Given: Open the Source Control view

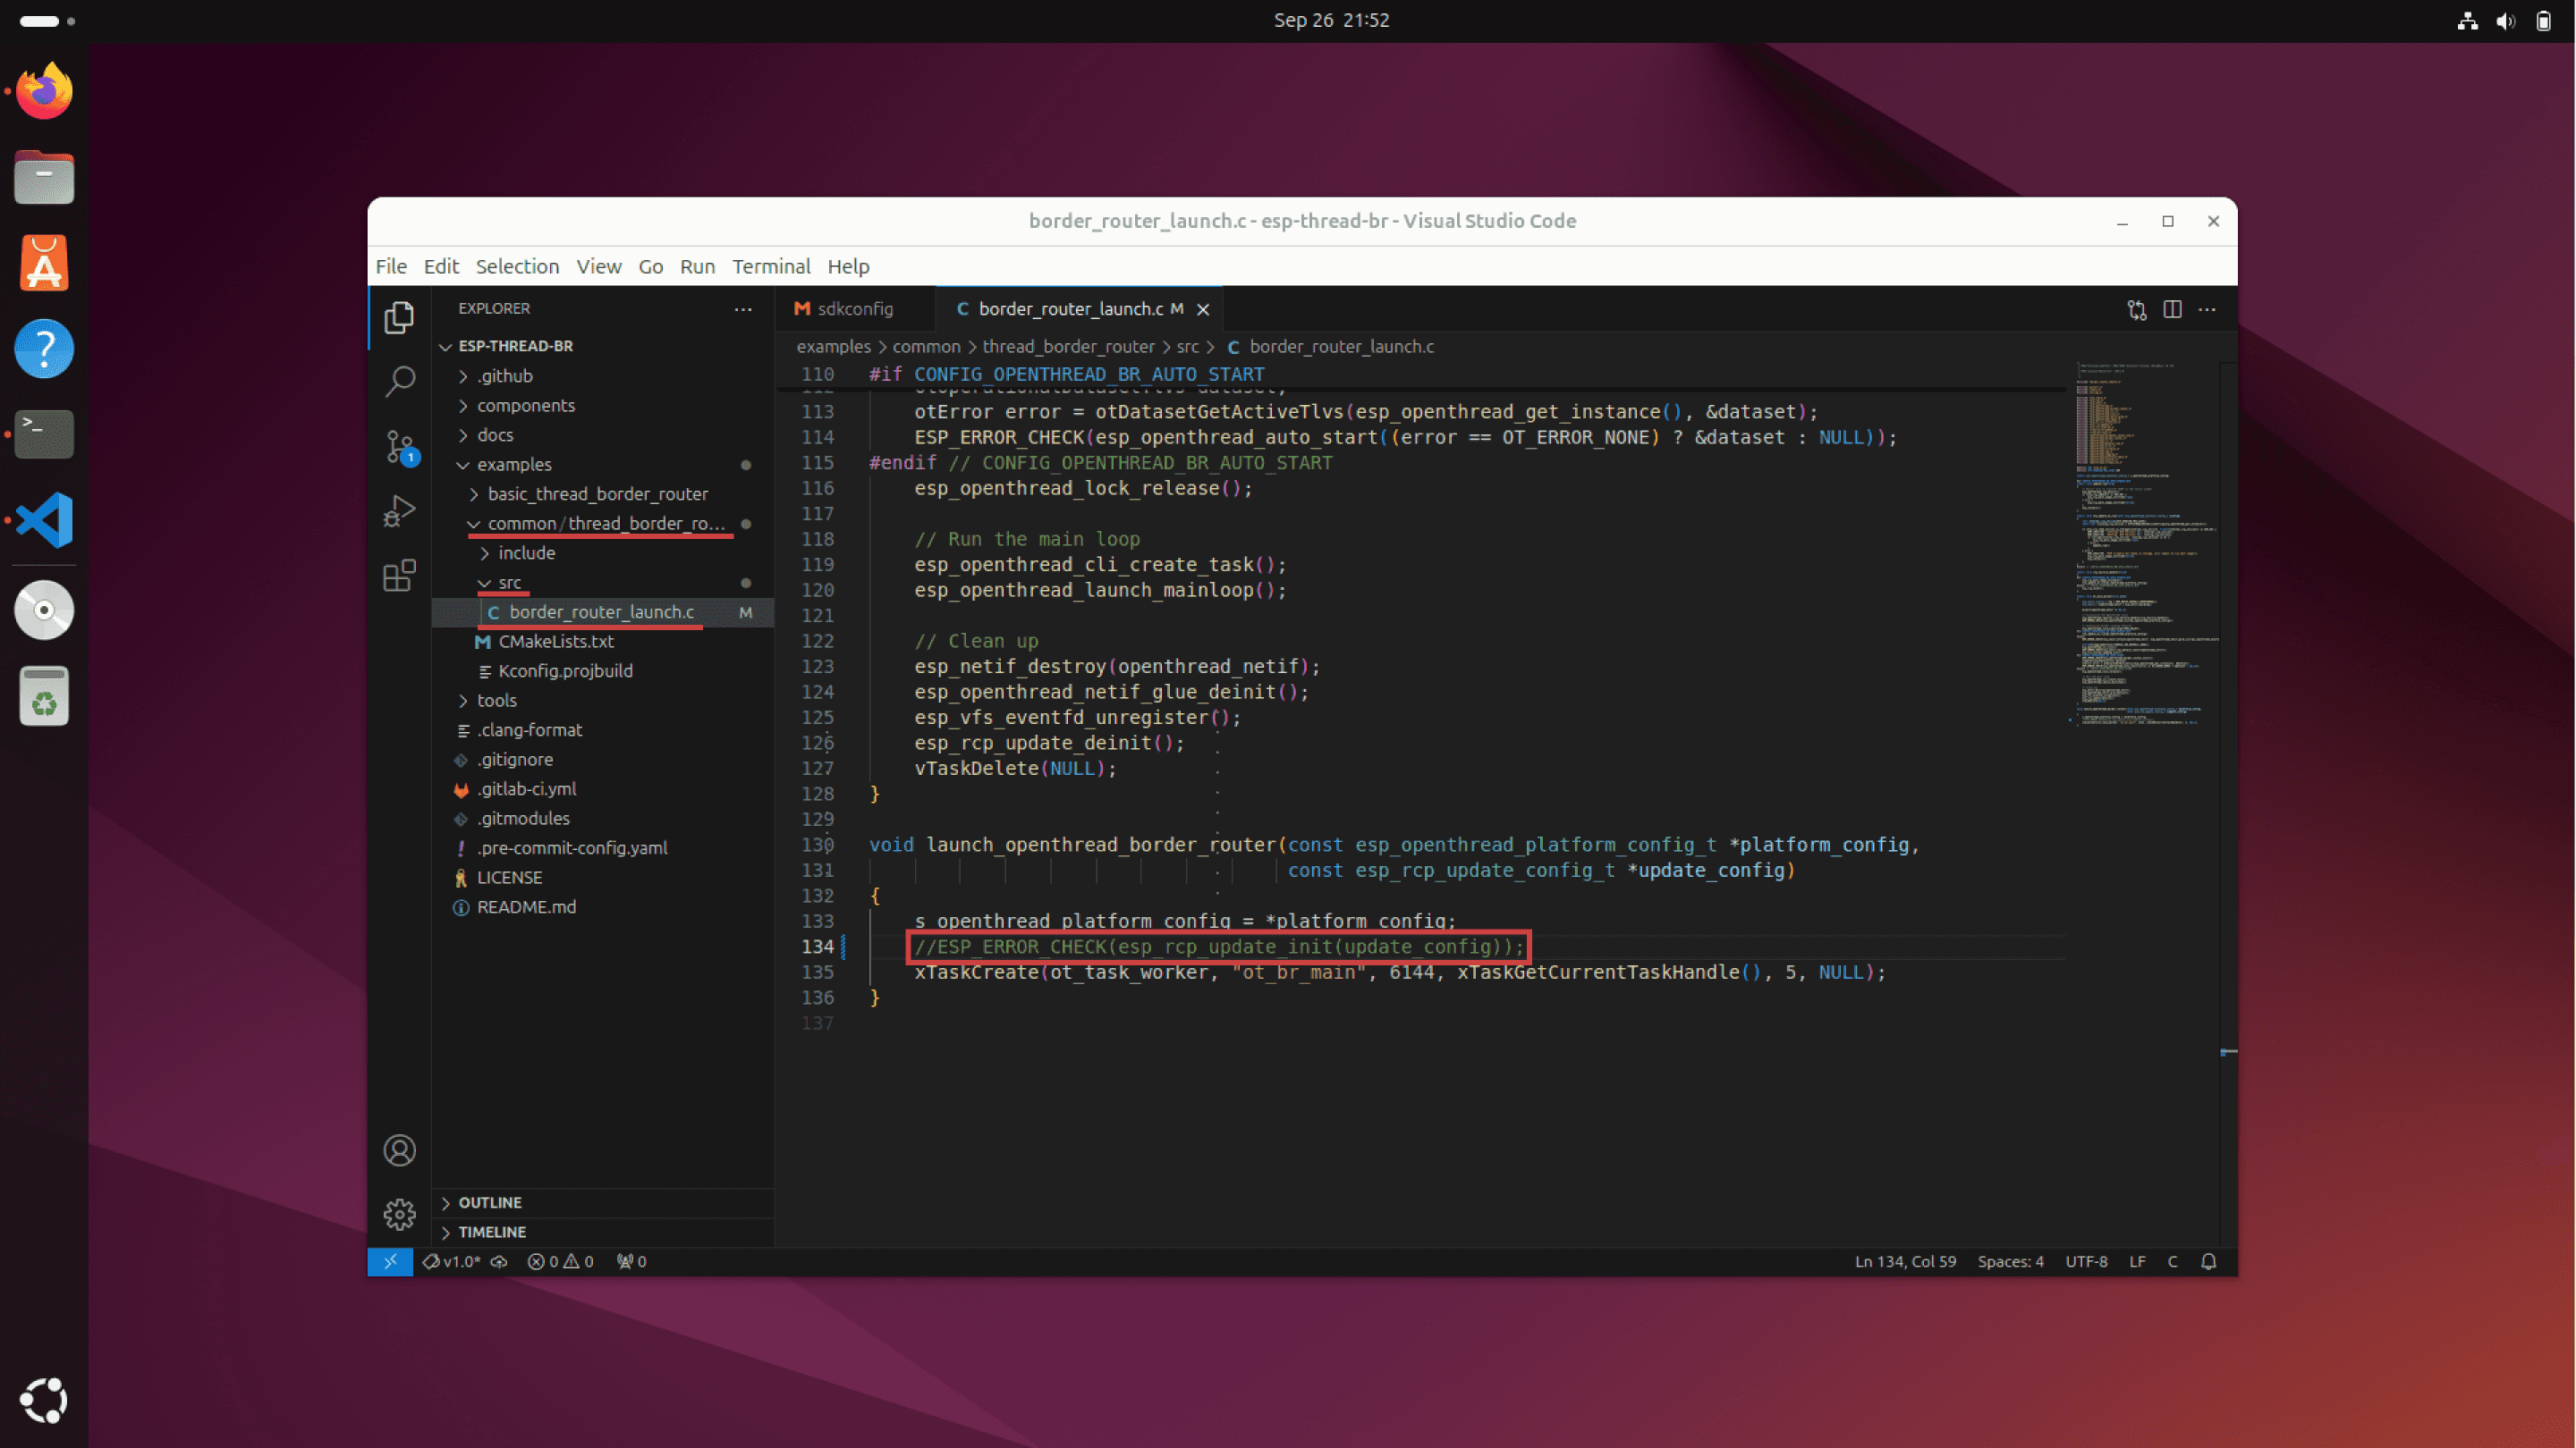Looking at the screenshot, I should coord(399,446).
